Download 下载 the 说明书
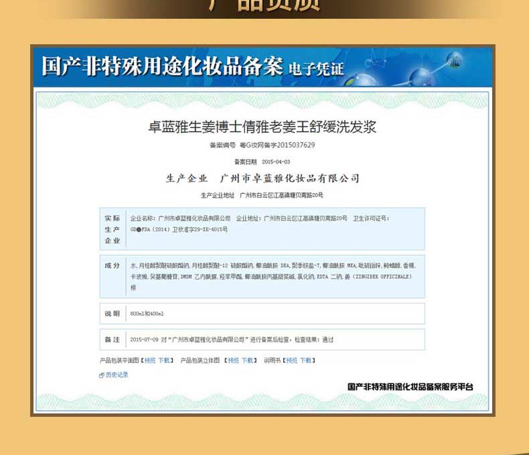This screenshot has width=529, height=455. [305, 361]
